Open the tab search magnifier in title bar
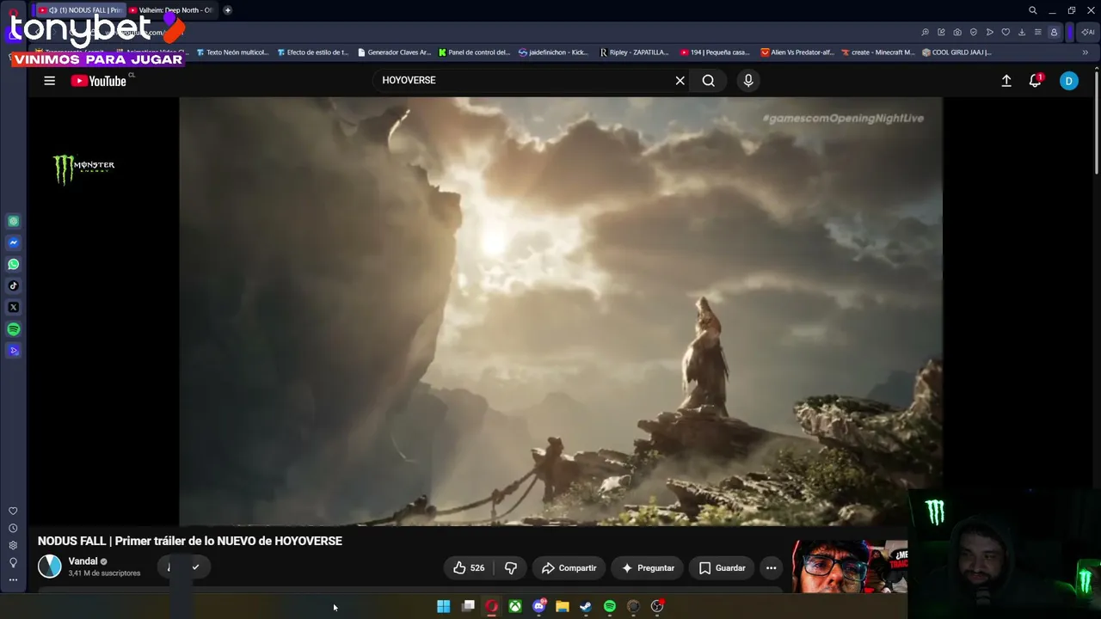This screenshot has height=619, width=1101. pyautogui.click(x=1033, y=10)
